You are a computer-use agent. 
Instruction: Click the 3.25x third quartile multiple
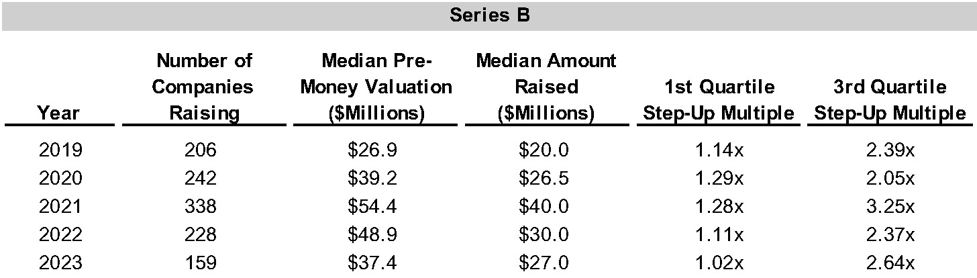point(889,206)
